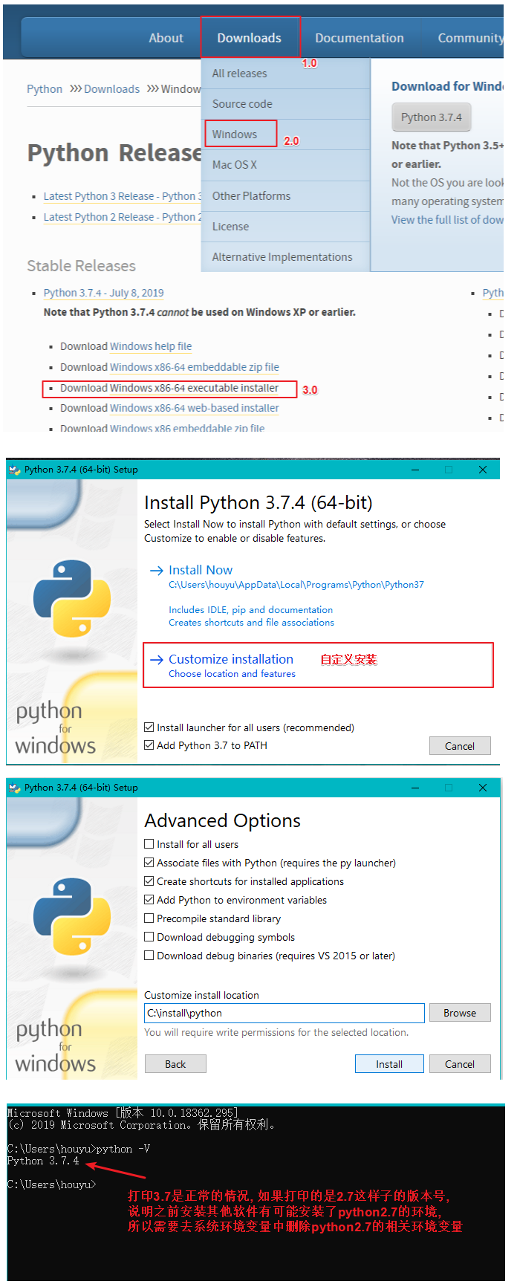
Task: Click Cancel in Install Python setup window
Action: (x=460, y=746)
